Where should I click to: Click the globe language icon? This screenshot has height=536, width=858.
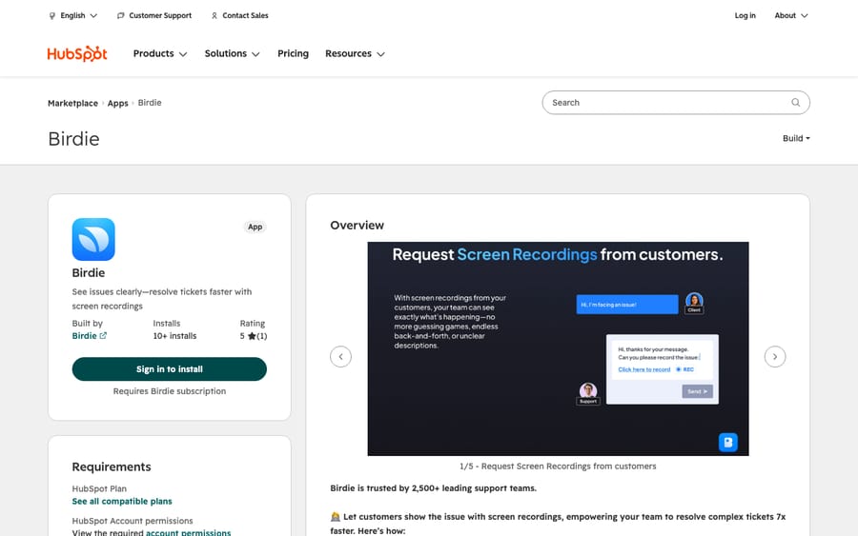[52, 16]
